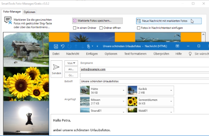Screen dimensions: 209x136
Task: Switch to the Optionen tab in Foto-Manager
Action: tap(30, 12)
